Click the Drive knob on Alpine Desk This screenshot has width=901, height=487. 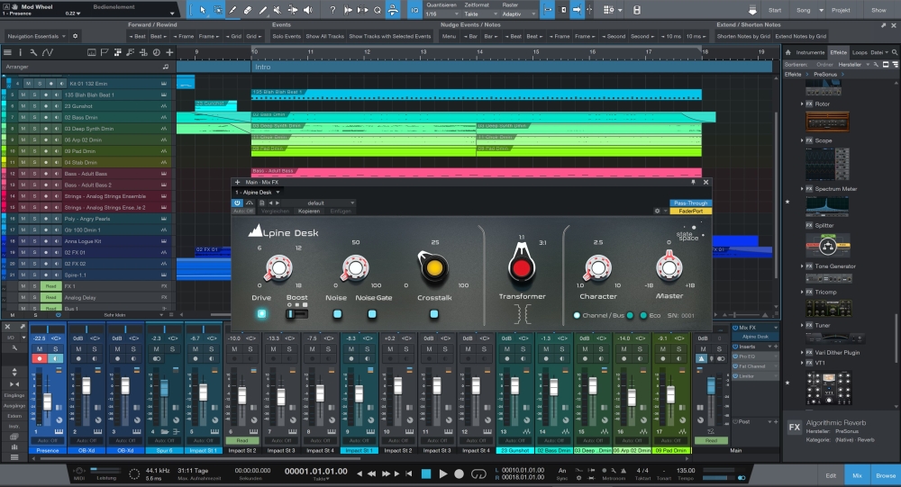278,267
